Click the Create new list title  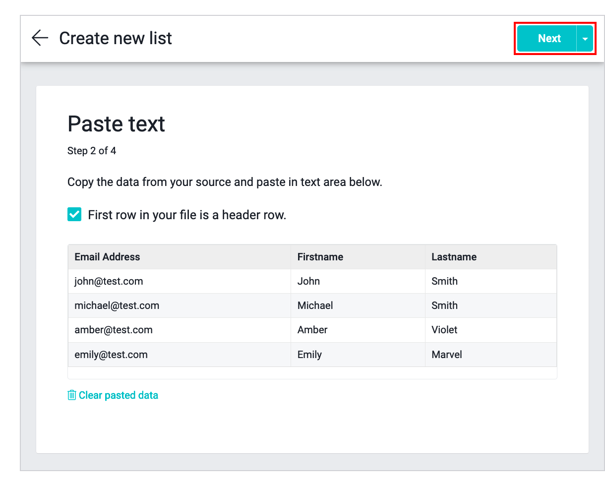point(116,38)
